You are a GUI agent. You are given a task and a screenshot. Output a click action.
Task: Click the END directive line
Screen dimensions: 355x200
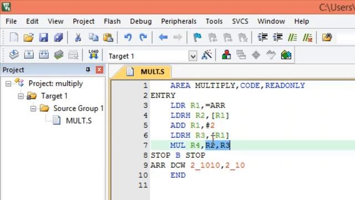(x=178, y=176)
